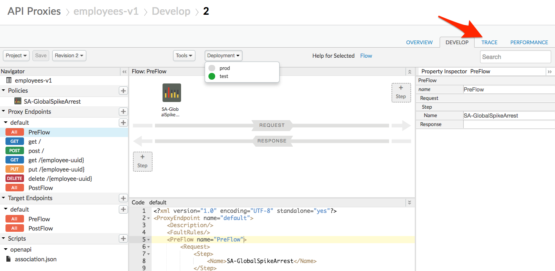Add a flow to proxy default endpoint
This screenshot has height=271, width=555.
click(x=123, y=123)
